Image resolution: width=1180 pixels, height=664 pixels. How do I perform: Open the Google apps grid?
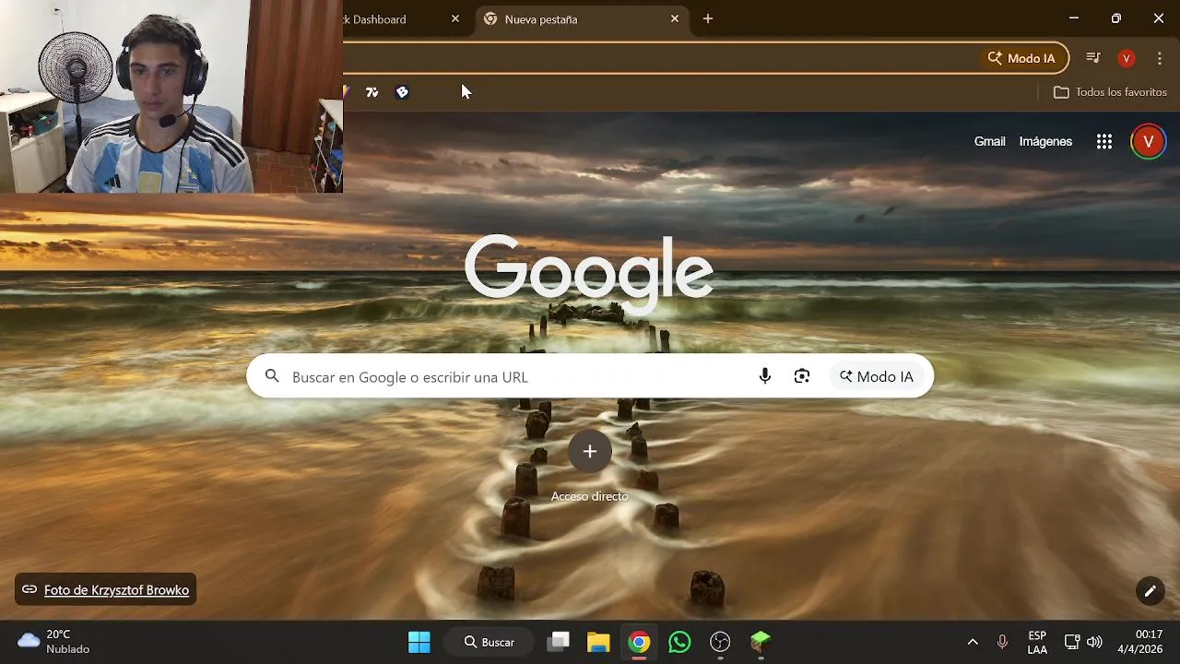(x=1104, y=141)
